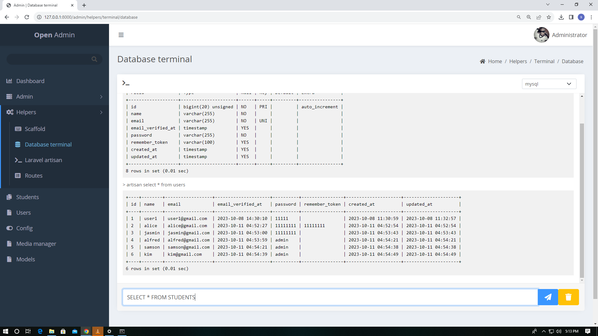Click the Administrator profile avatar
The image size is (598, 336).
[x=541, y=35]
